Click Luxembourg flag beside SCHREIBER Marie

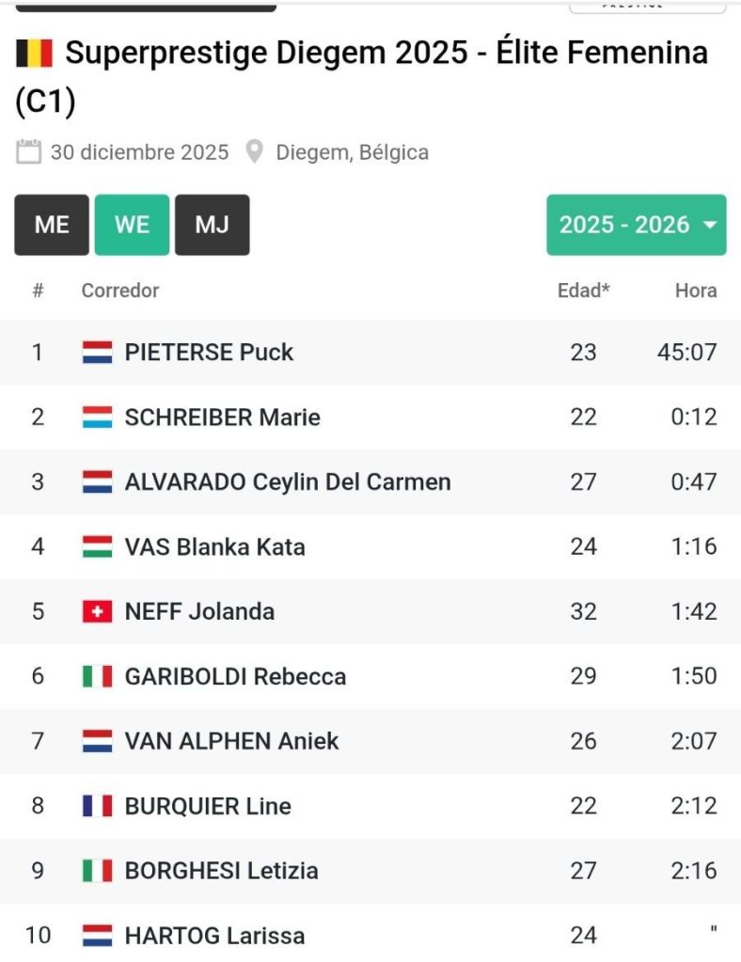coord(97,418)
